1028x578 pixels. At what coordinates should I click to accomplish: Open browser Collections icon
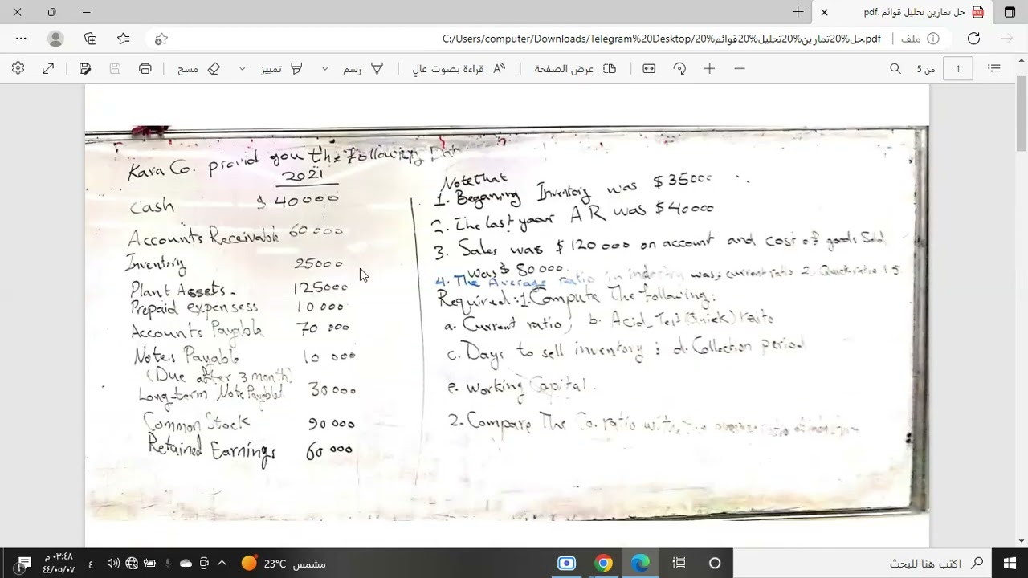click(90, 39)
